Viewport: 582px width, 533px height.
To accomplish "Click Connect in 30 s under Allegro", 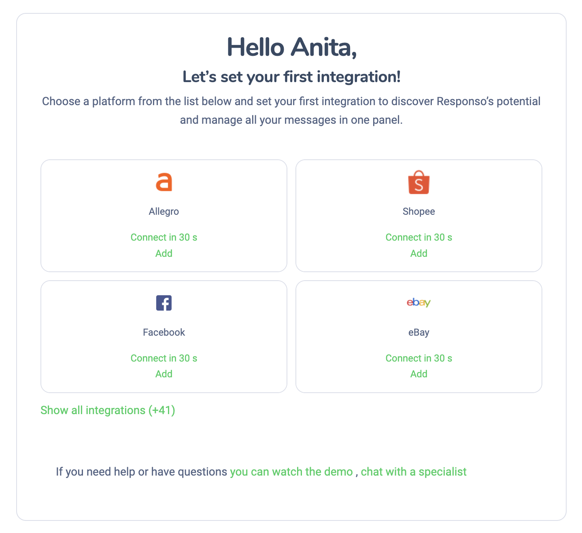I will (x=164, y=237).
